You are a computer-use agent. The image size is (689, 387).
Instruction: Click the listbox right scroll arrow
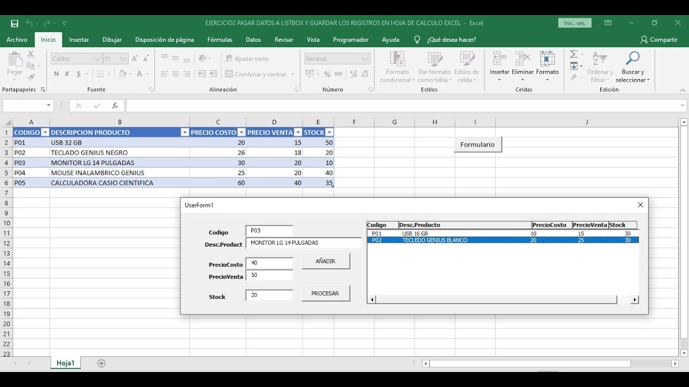(635, 300)
